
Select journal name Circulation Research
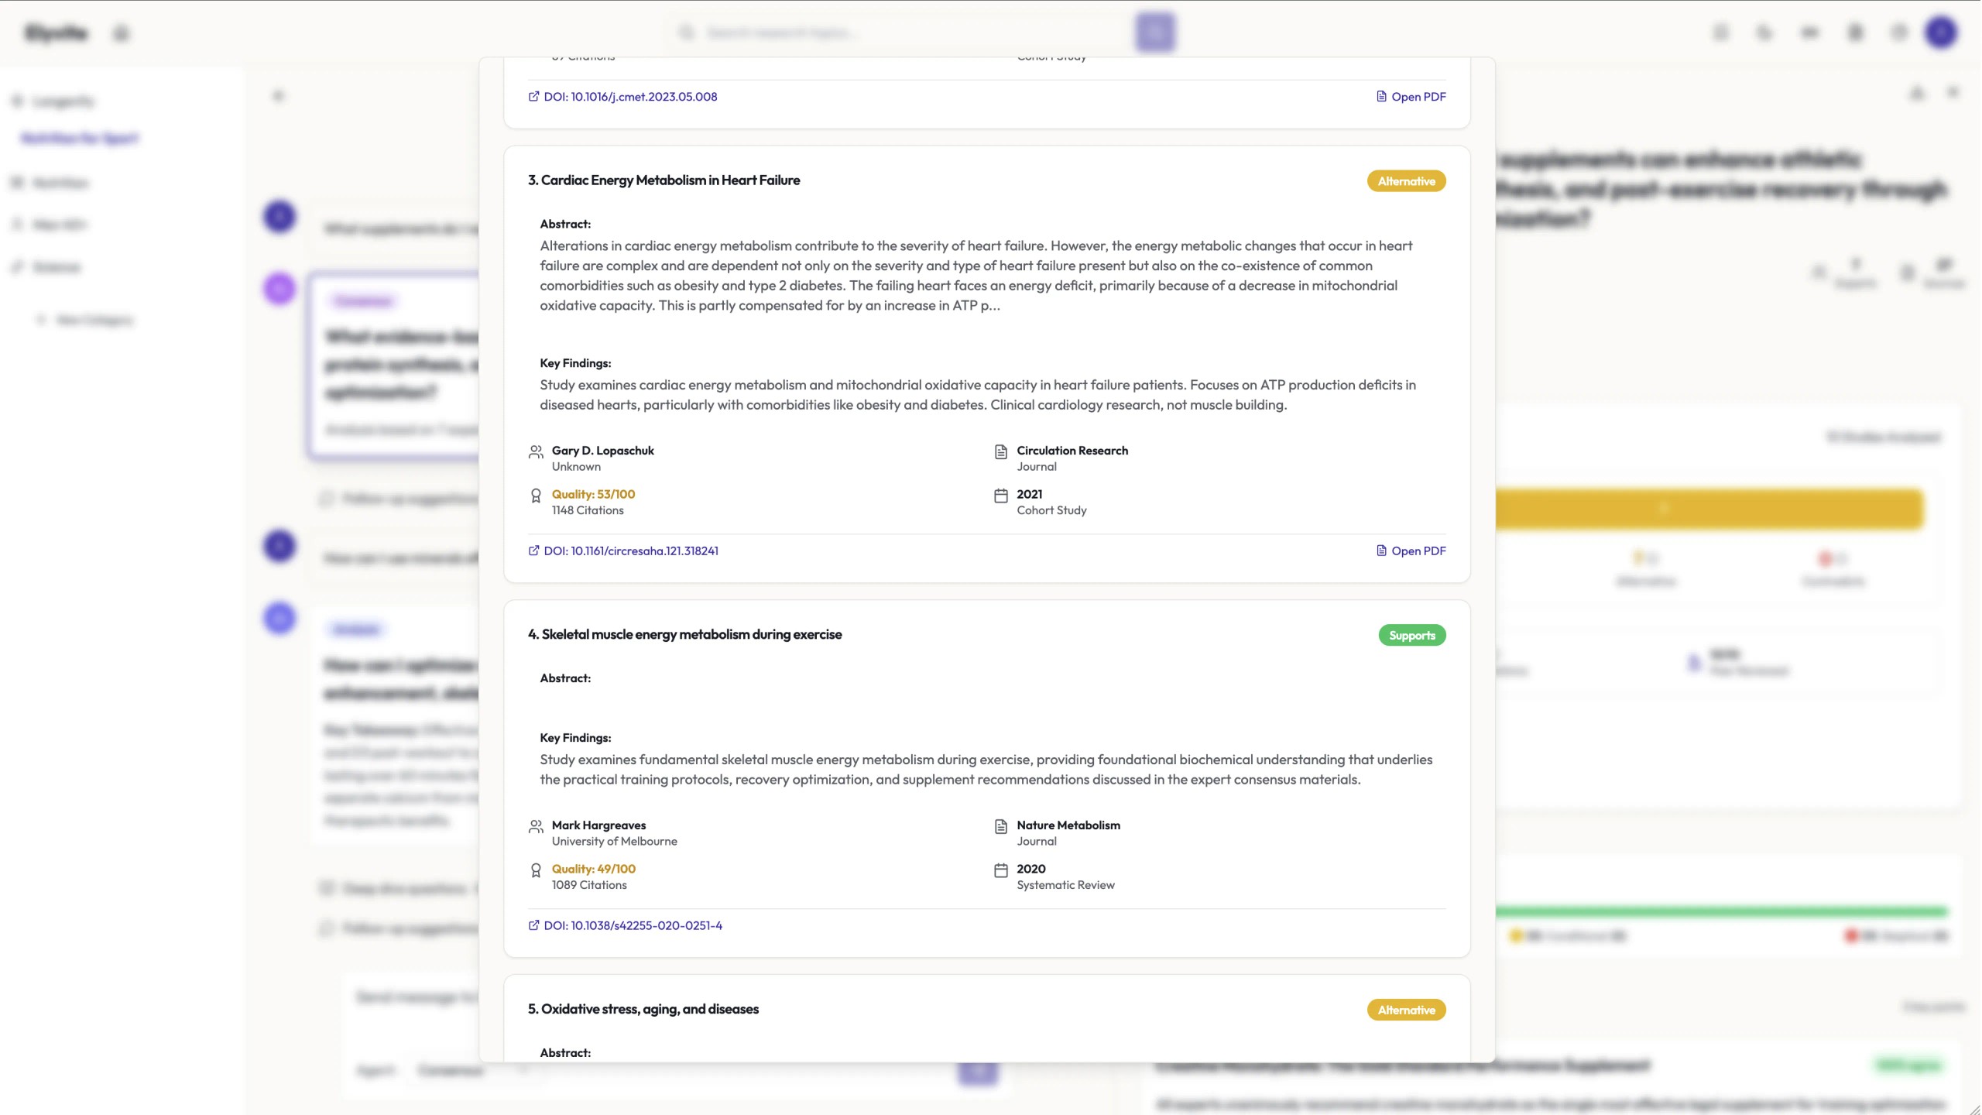[x=1072, y=451]
